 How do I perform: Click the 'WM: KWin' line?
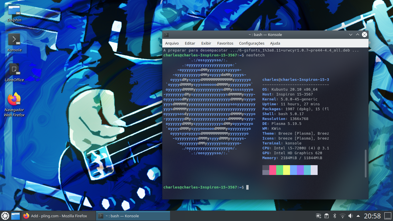(272, 129)
